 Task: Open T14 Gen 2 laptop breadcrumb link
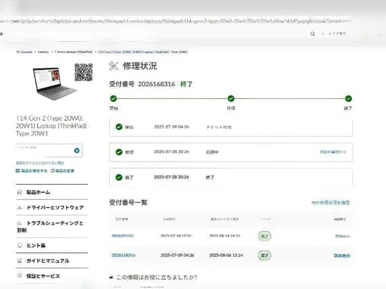pyautogui.click(x=142, y=52)
